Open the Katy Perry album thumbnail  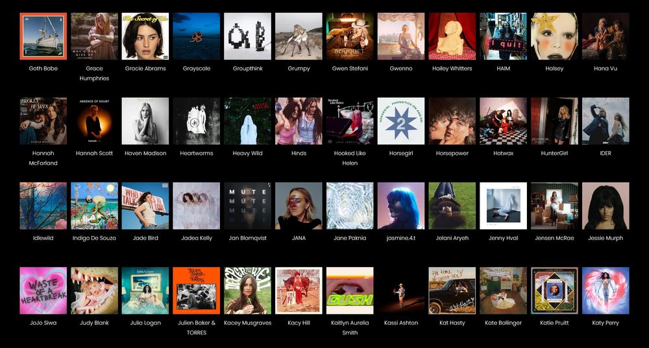(606, 290)
